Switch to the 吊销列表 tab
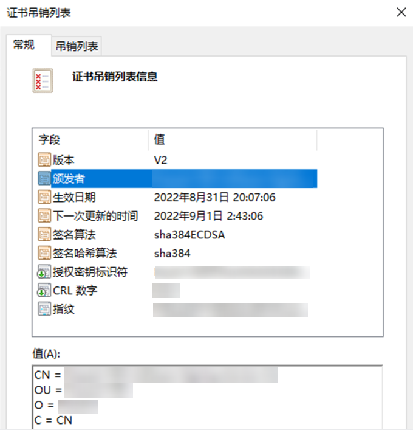The width and height of the screenshot is (413, 430). coord(78,46)
